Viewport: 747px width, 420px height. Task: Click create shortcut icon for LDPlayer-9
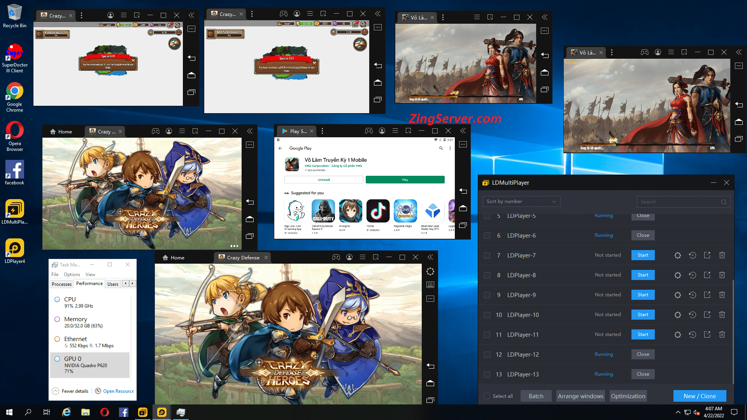coord(707,295)
